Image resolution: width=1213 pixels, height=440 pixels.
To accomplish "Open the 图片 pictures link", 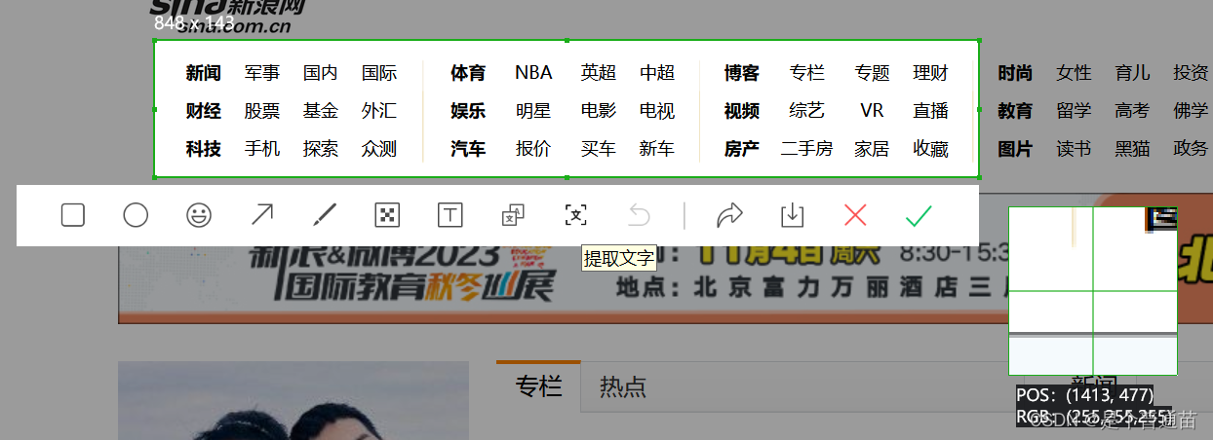I will (1015, 149).
